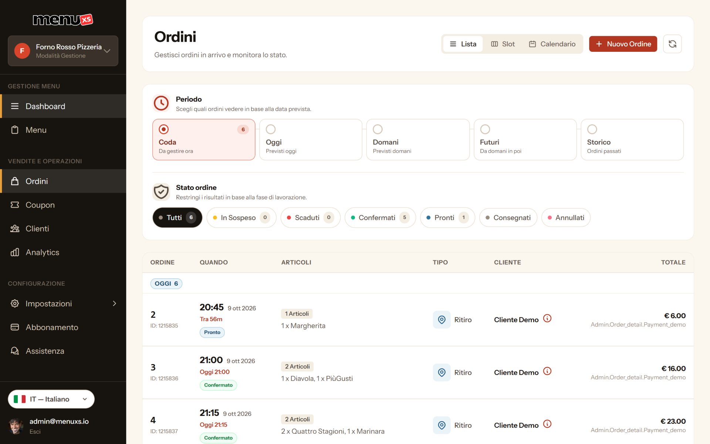
Task: Click the info icon for order 4 customer
Action: 547,424
